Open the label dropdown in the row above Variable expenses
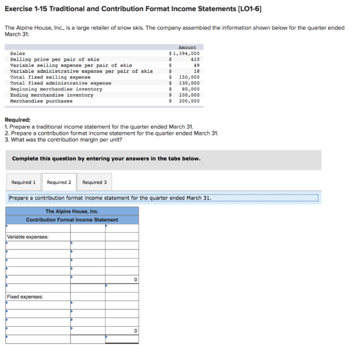Viewport: 361px width, 345px height. coord(38,228)
